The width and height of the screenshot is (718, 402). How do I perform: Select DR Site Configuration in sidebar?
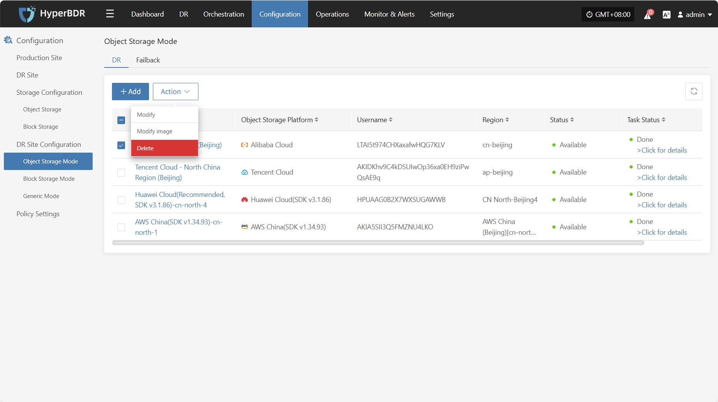(x=49, y=145)
